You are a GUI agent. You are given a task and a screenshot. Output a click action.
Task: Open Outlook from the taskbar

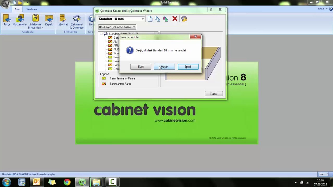[37, 182]
